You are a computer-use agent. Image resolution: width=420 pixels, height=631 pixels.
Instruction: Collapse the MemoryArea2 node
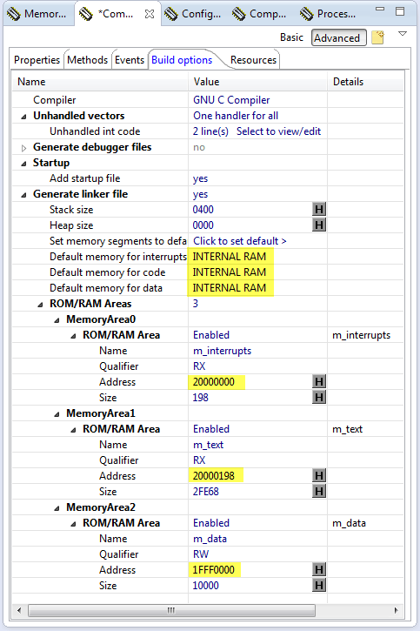pyautogui.click(x=57, y=508)
